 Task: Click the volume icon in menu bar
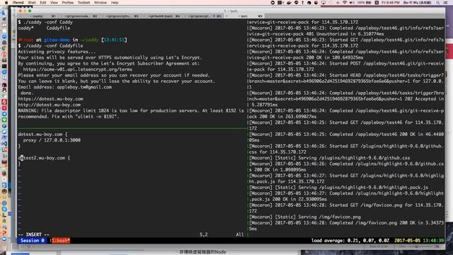(x=352, y=3)
